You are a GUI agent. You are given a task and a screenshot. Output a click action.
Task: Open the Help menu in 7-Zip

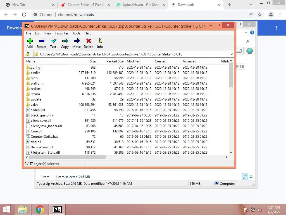(x=88, y=33)
